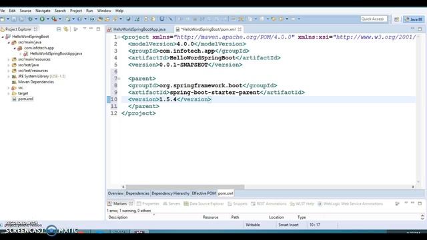Click the Save icon in toolbar
Image resolution: width=427 pixels, height=240 pixels.
14,19
